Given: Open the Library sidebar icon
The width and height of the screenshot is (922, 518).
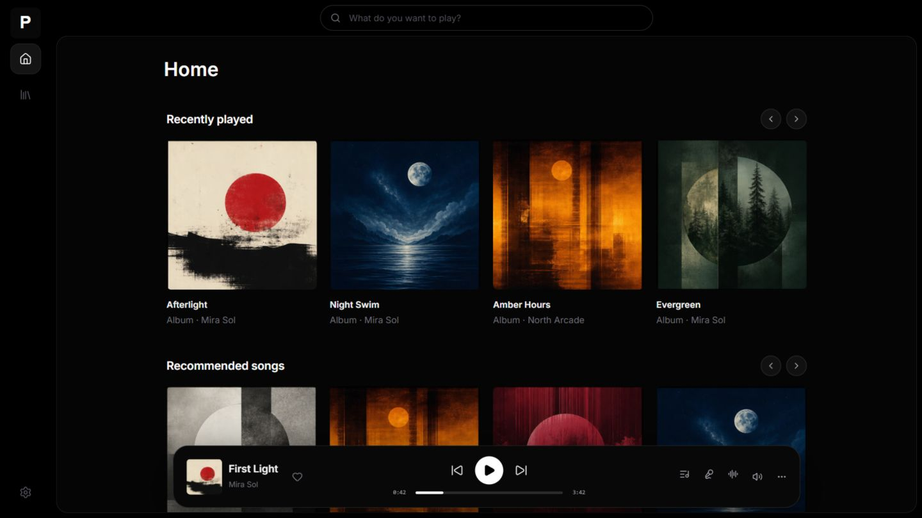Looking at the screenshot, I should pos(26,95).
